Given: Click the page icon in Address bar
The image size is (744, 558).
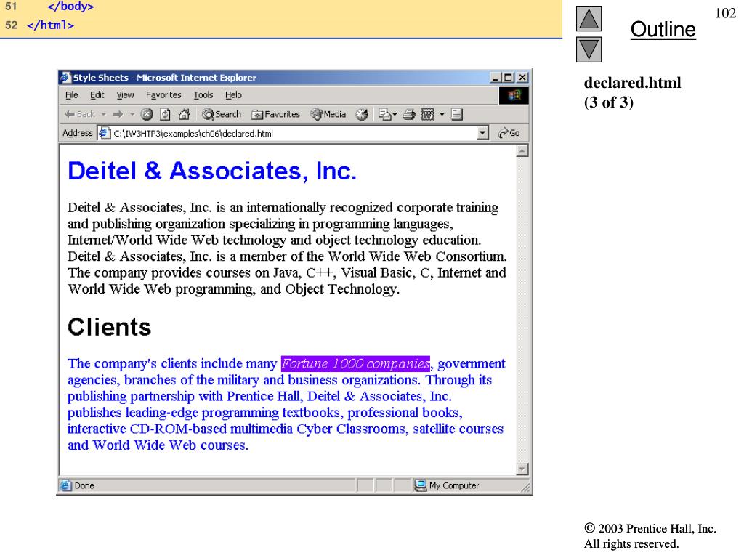Looking at the screenshot, I should [105, 134].
